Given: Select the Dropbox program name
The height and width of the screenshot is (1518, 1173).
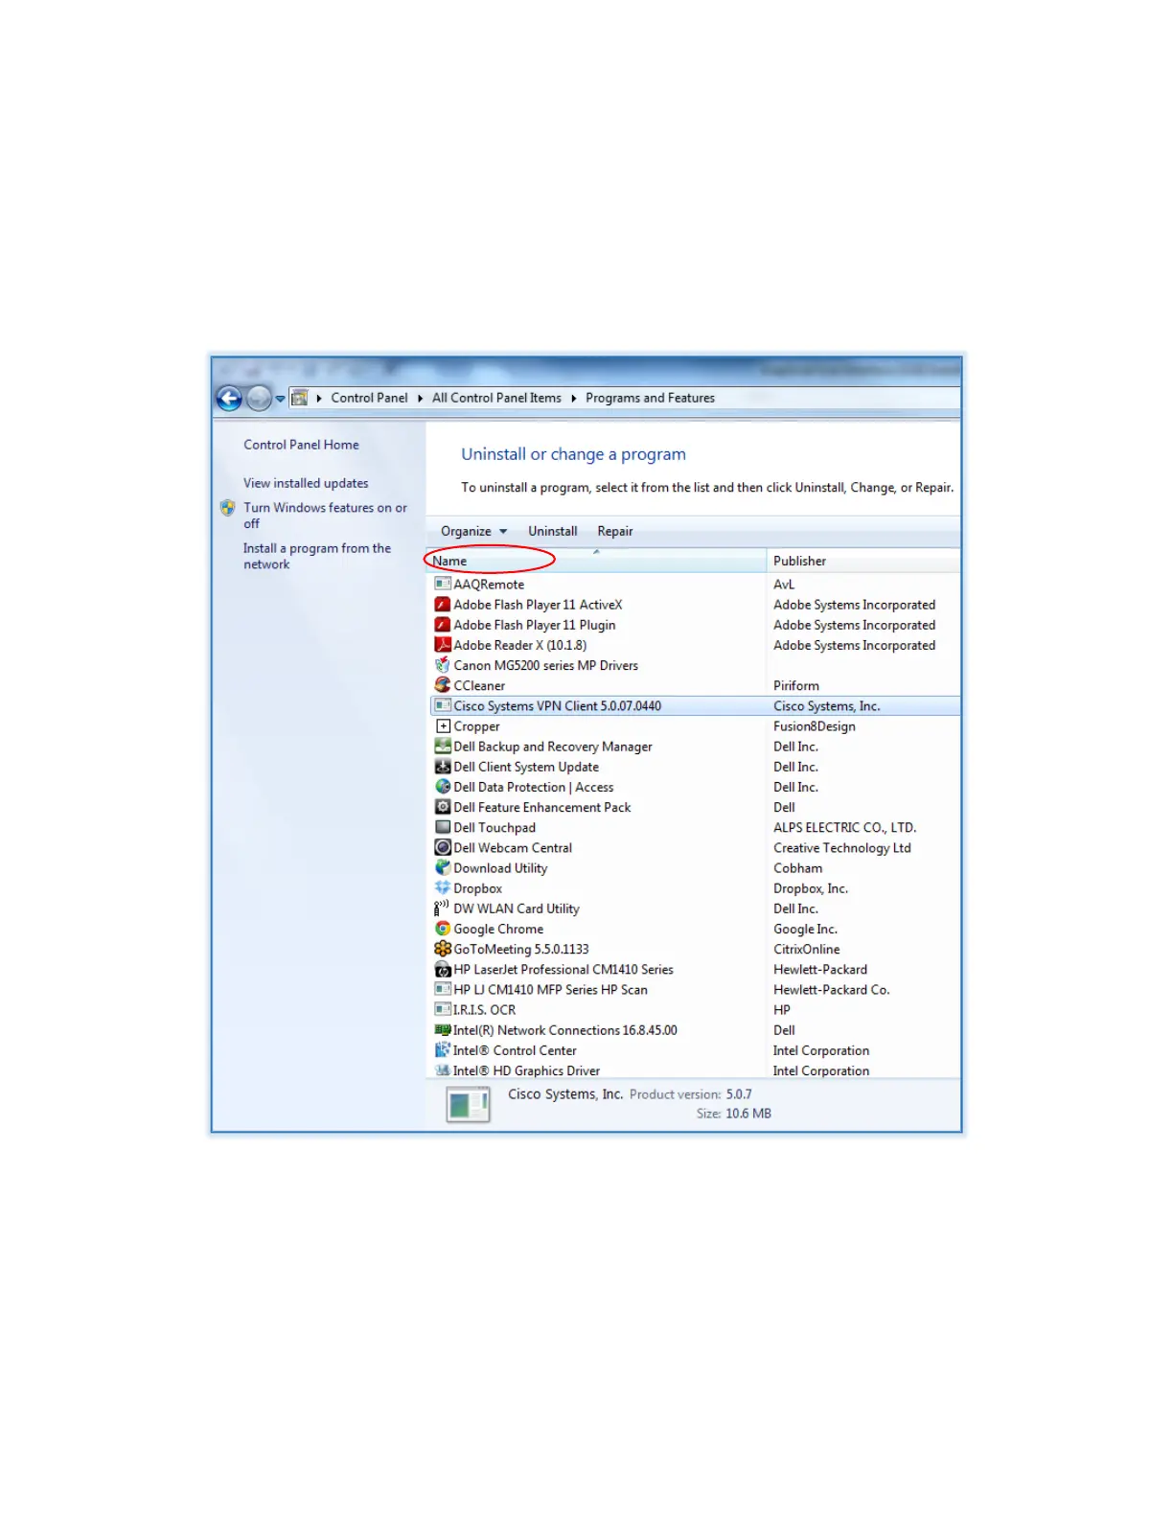Looking at the screenshot, I should tap(477, 888).
